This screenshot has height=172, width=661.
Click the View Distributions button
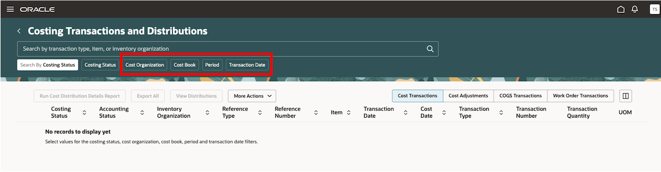[196, 96]
